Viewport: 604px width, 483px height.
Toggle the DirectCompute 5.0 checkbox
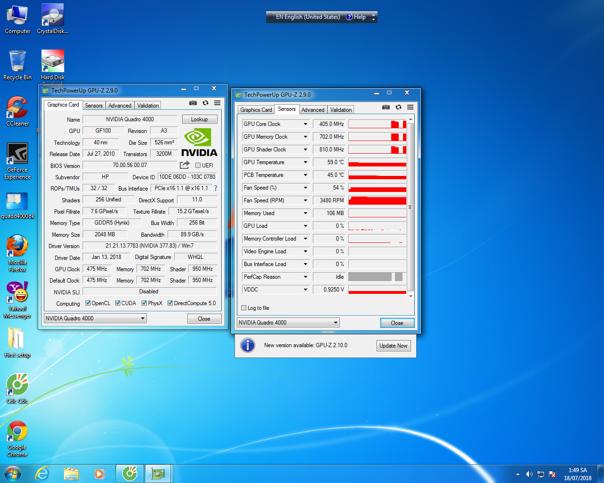coord(170,303)
